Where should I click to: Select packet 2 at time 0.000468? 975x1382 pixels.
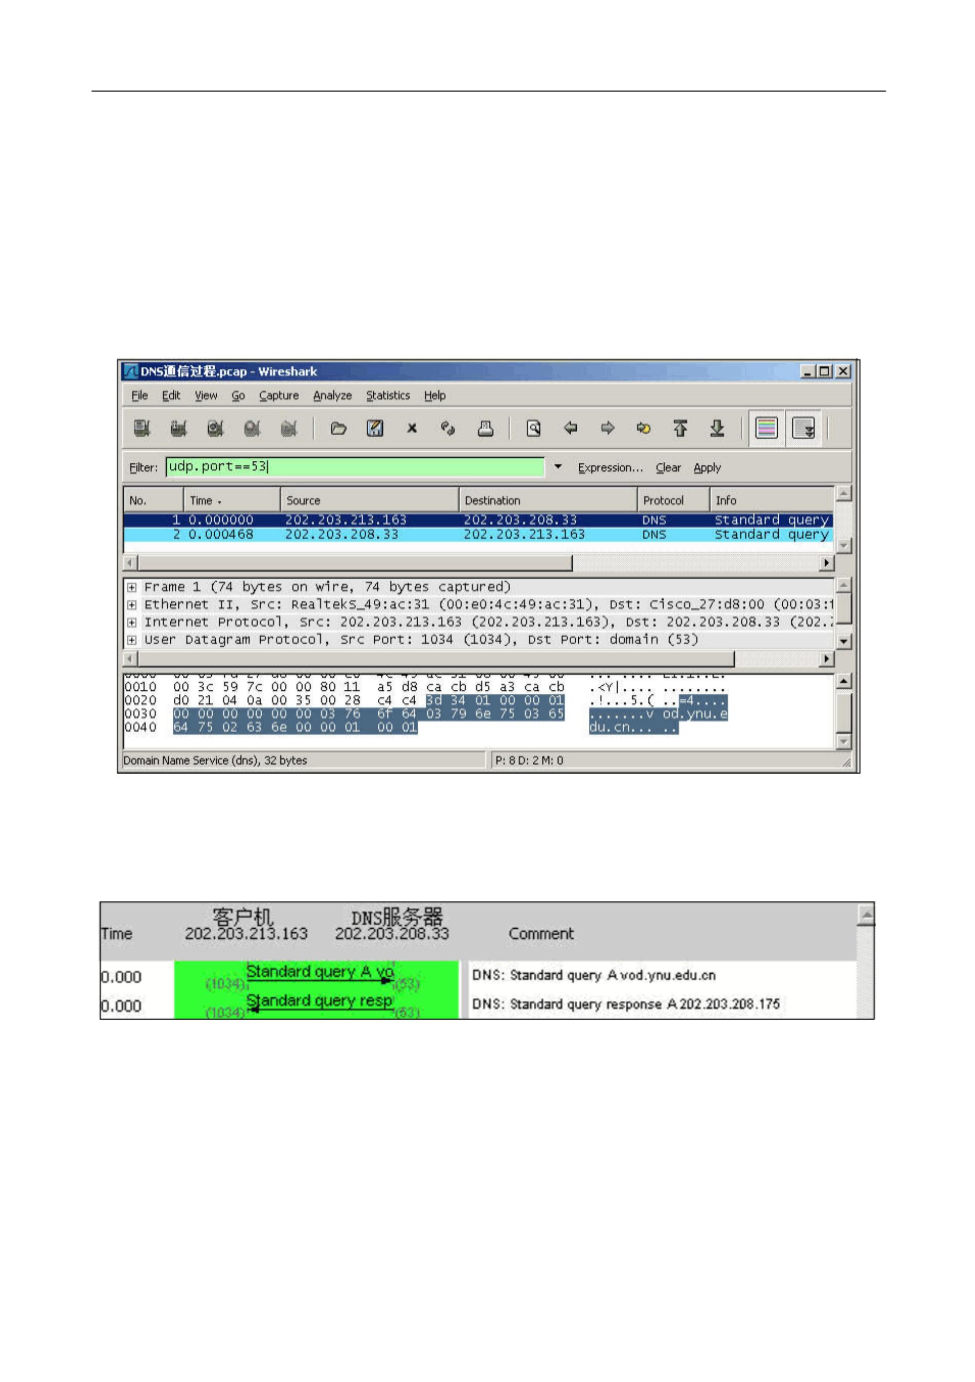pos(478,534)
